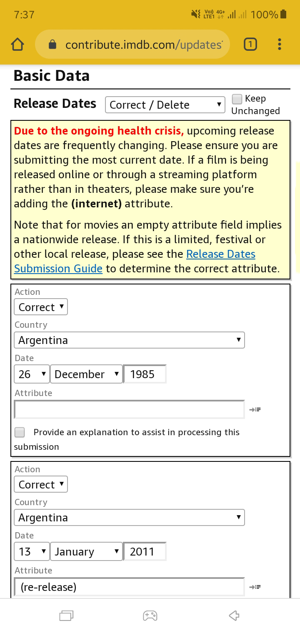Check the Keep Unchanged checkbox
300x633 pixels.
237,99
